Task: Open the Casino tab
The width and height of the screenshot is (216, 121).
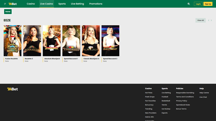Action: click(x=31, y=4)
